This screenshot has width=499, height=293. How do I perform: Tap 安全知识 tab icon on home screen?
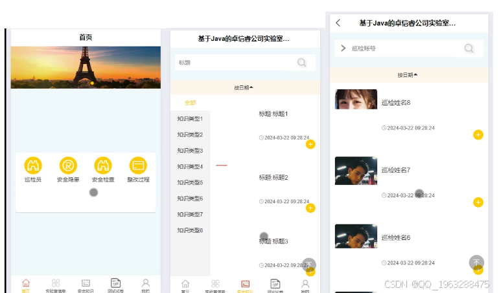(x=86, y=283)
